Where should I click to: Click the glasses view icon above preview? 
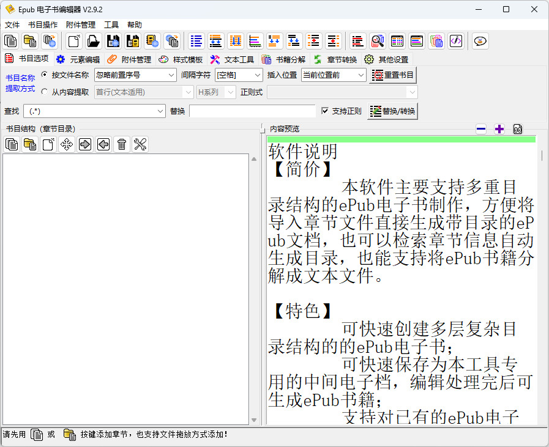point(518,129)
